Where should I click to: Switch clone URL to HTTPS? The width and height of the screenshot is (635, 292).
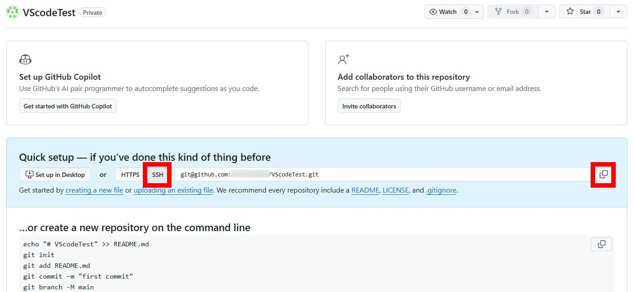coord(130,175)
